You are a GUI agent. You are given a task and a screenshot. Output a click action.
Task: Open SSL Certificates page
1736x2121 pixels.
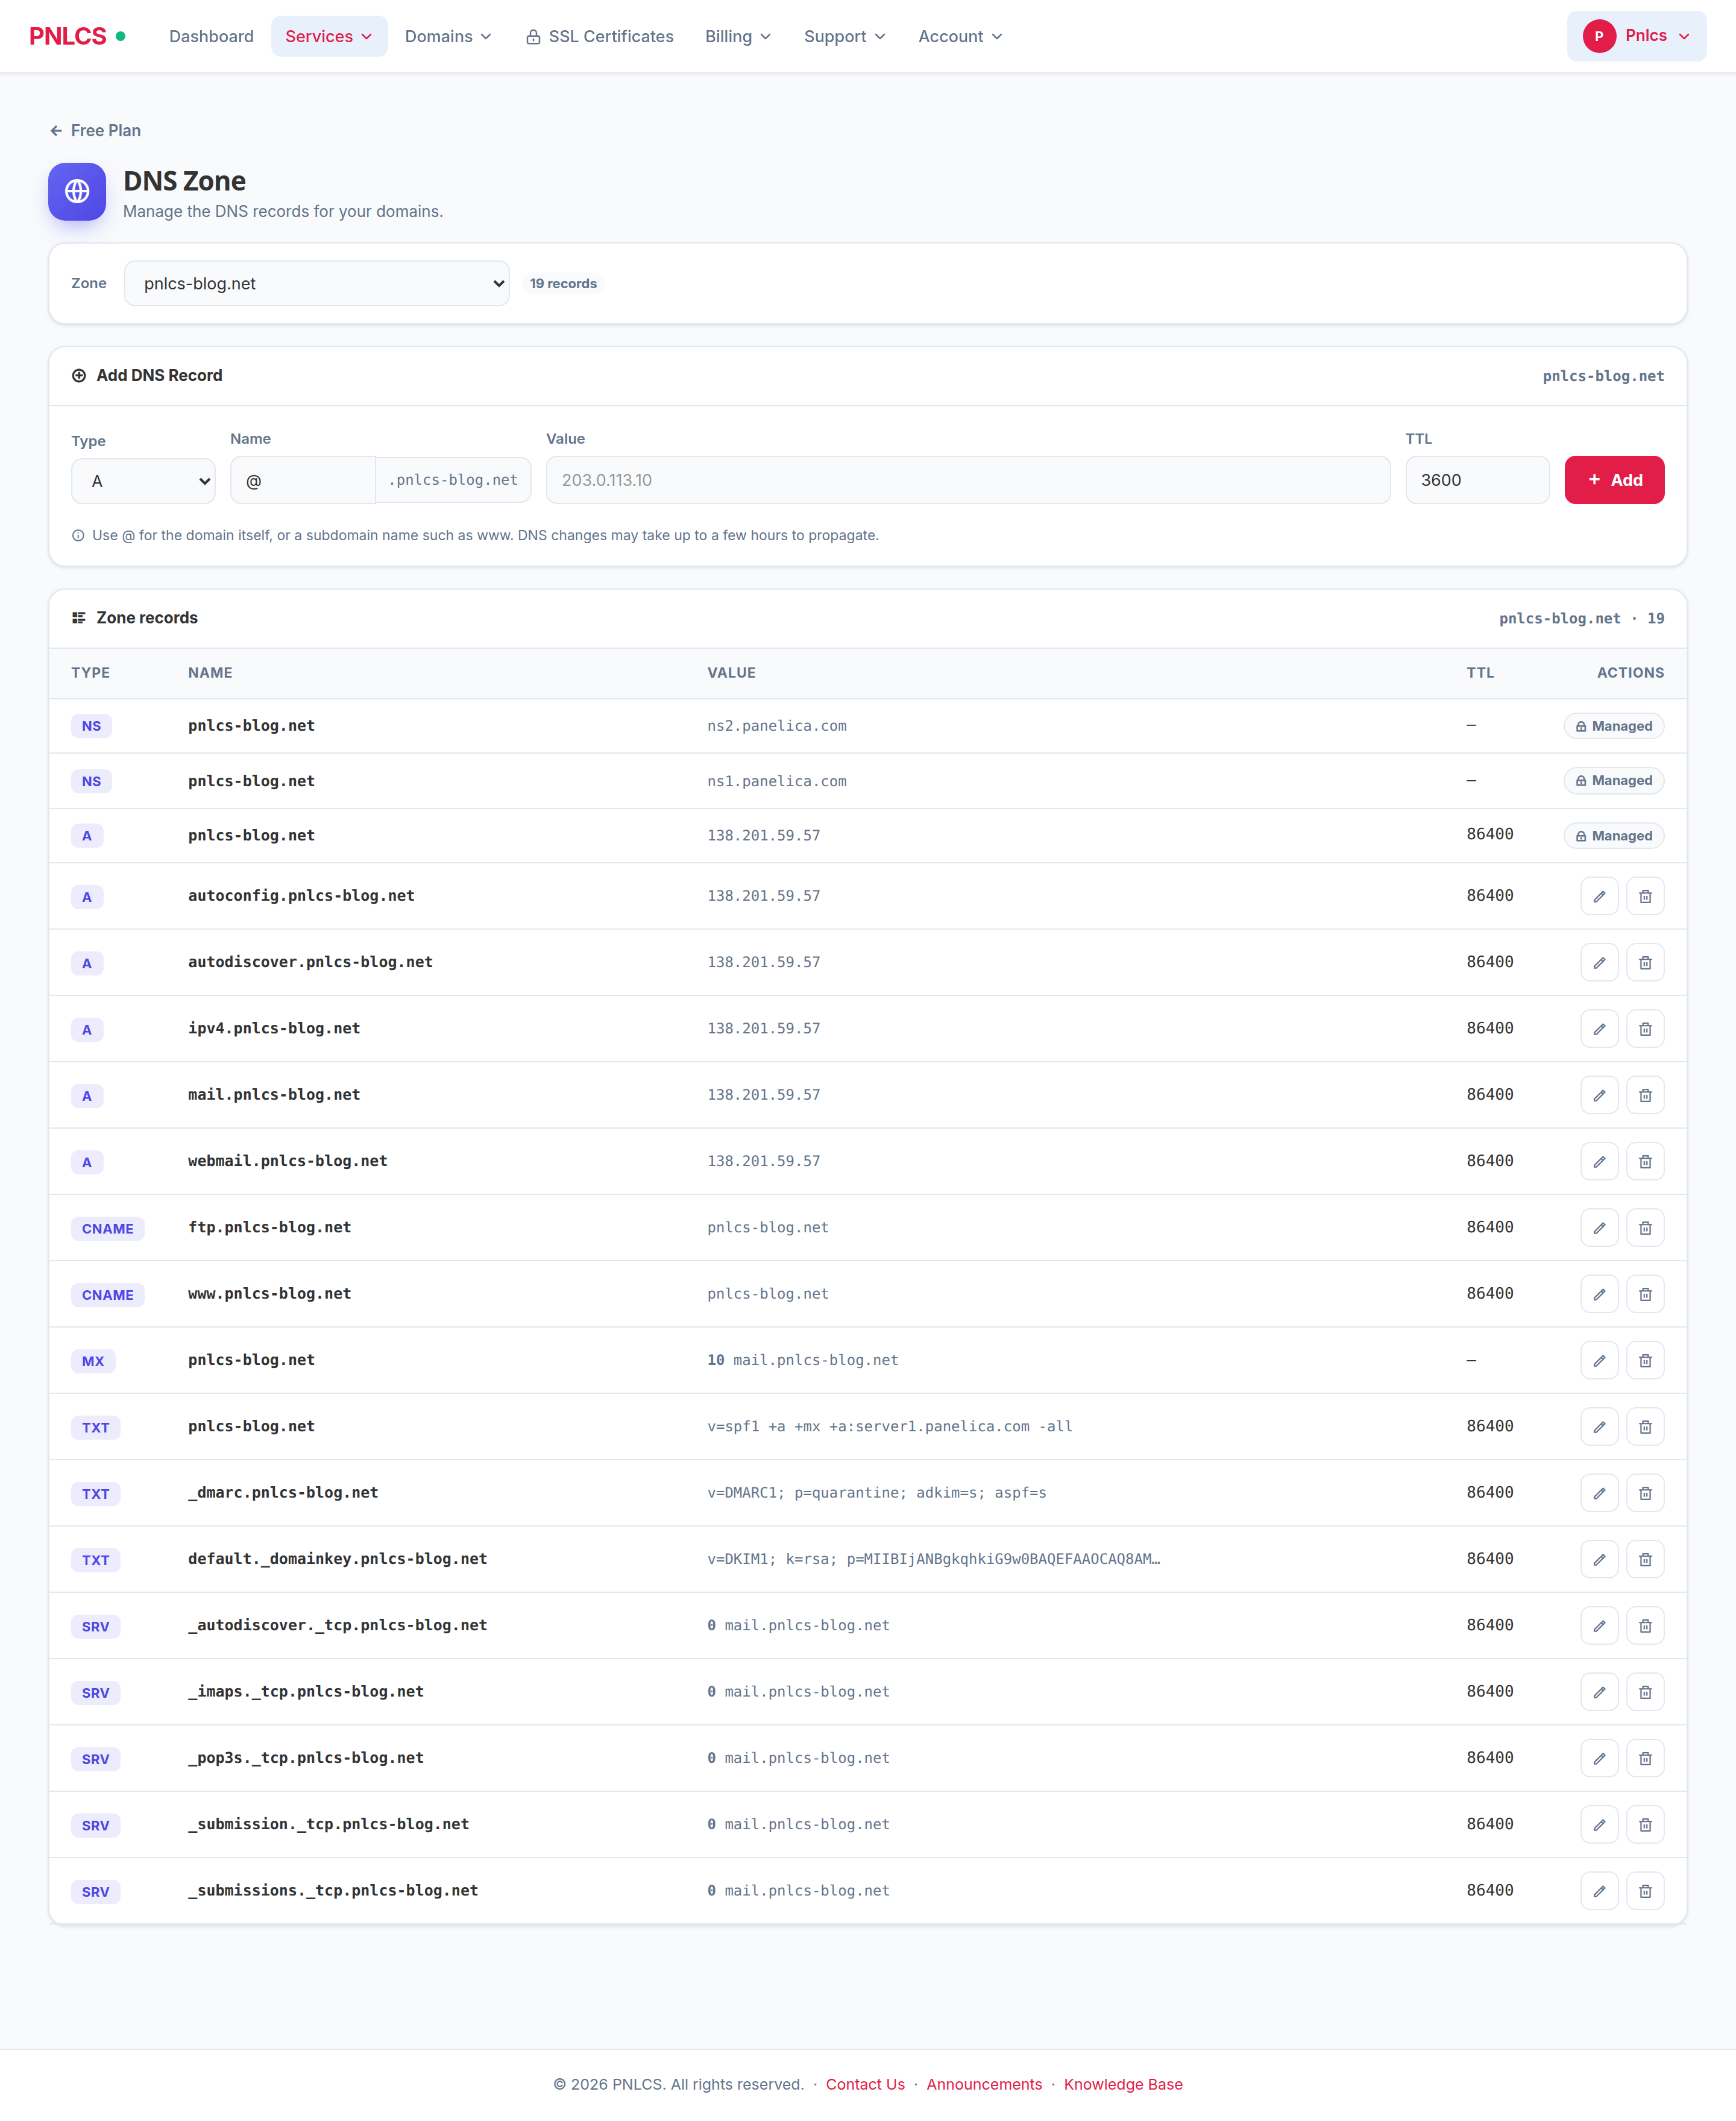599,36
